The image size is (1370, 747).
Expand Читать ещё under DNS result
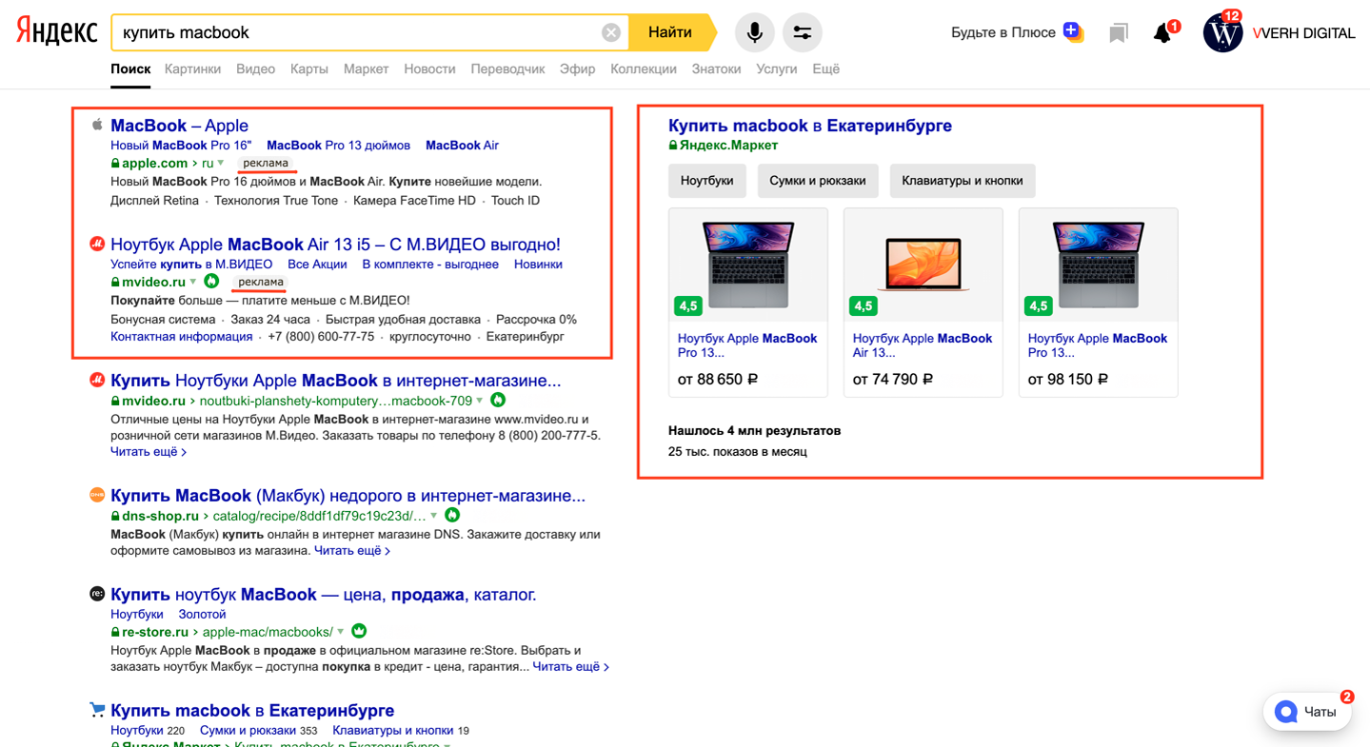point(352,550)
